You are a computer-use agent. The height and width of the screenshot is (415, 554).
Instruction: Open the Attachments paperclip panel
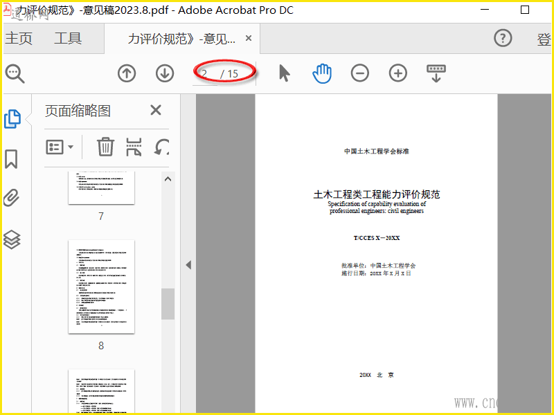11,198
